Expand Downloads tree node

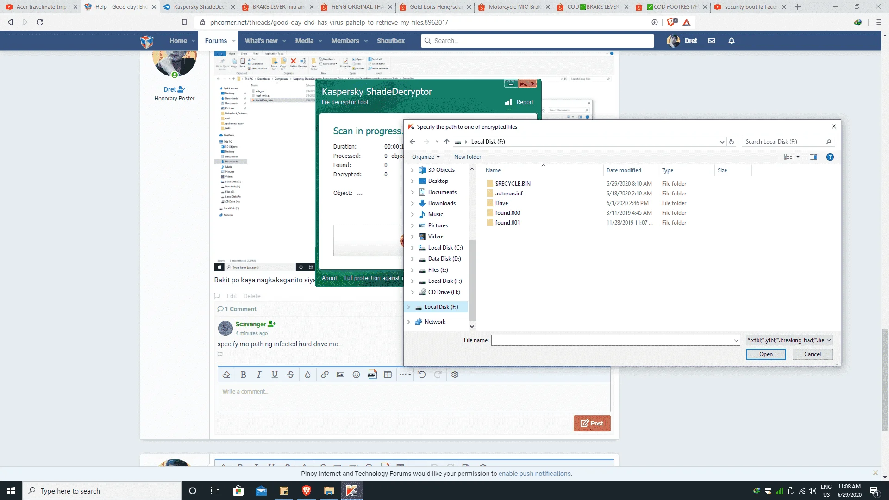tap(412, 203)
